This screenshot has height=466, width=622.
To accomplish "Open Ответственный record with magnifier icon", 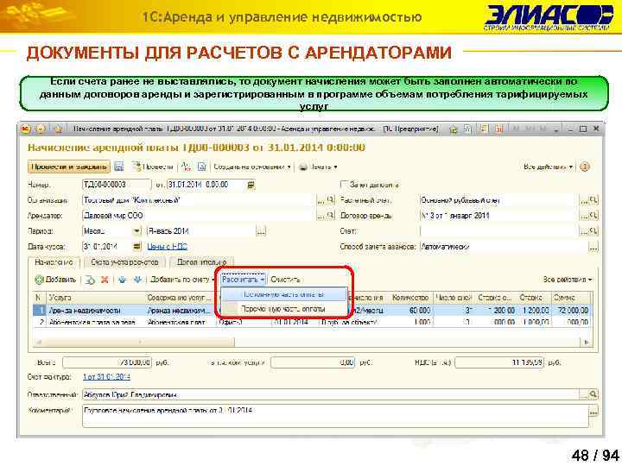I will pyautogui.click(x=593, y=394).
